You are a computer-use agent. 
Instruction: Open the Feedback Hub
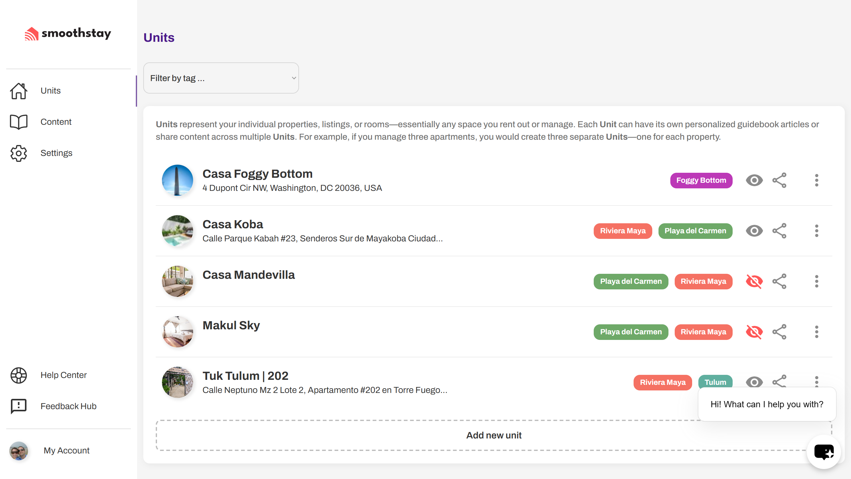tap(68, 406)
